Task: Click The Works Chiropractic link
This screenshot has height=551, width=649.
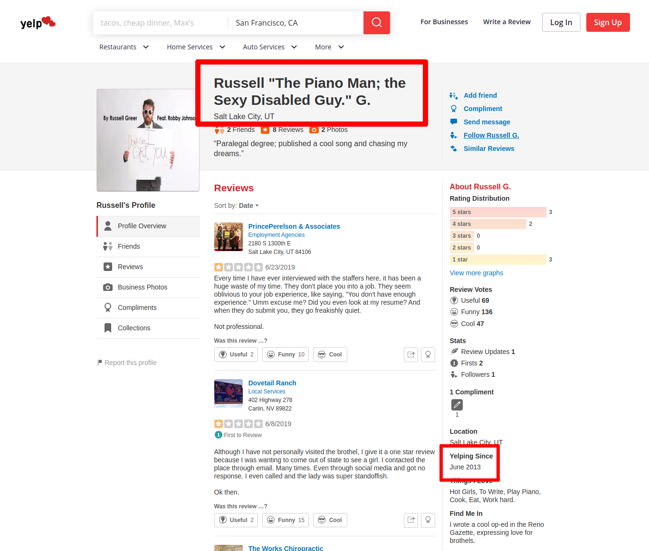Action: click(x=286, y=548)
